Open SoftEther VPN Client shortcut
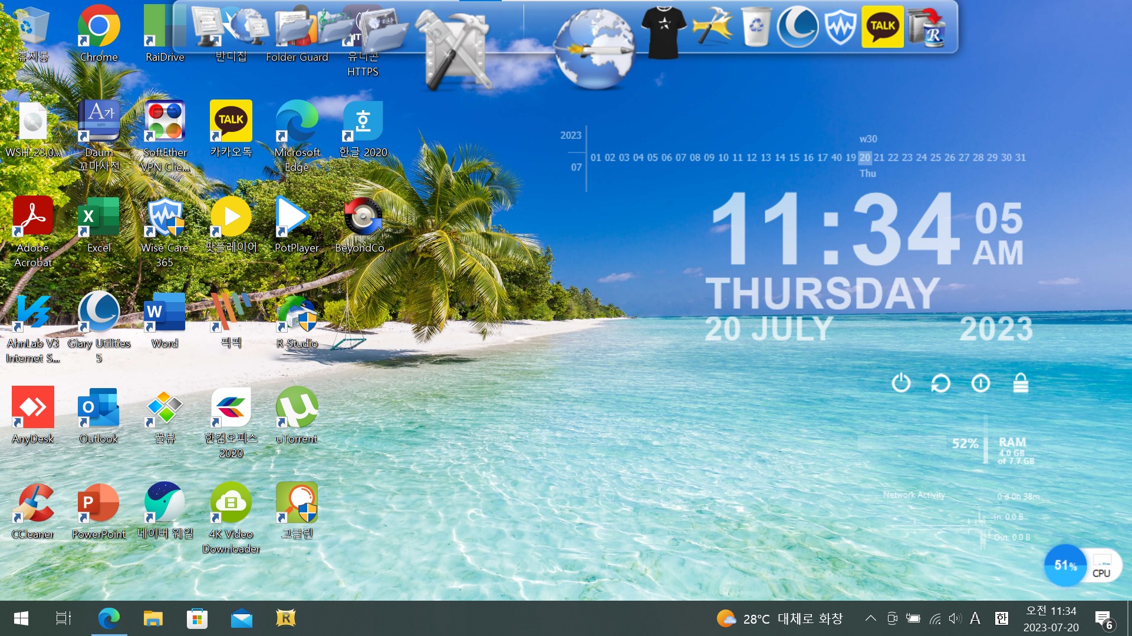This screenshot has height=636, width=1132. point(164,122)
